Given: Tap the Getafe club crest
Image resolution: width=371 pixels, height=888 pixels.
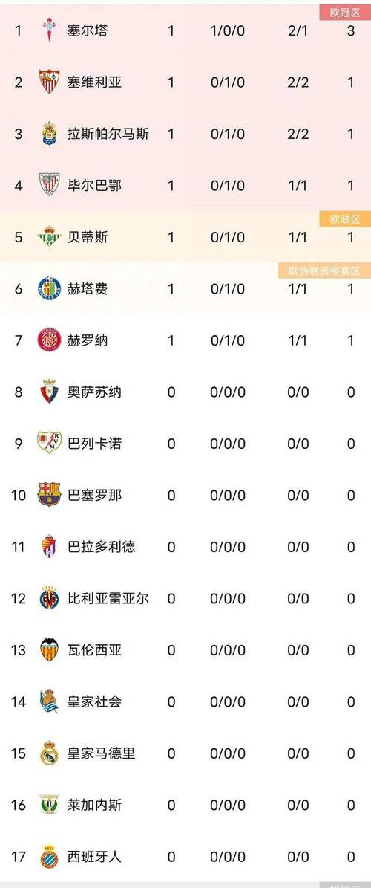Looking at the screenshot, I should tap(49, 288).
